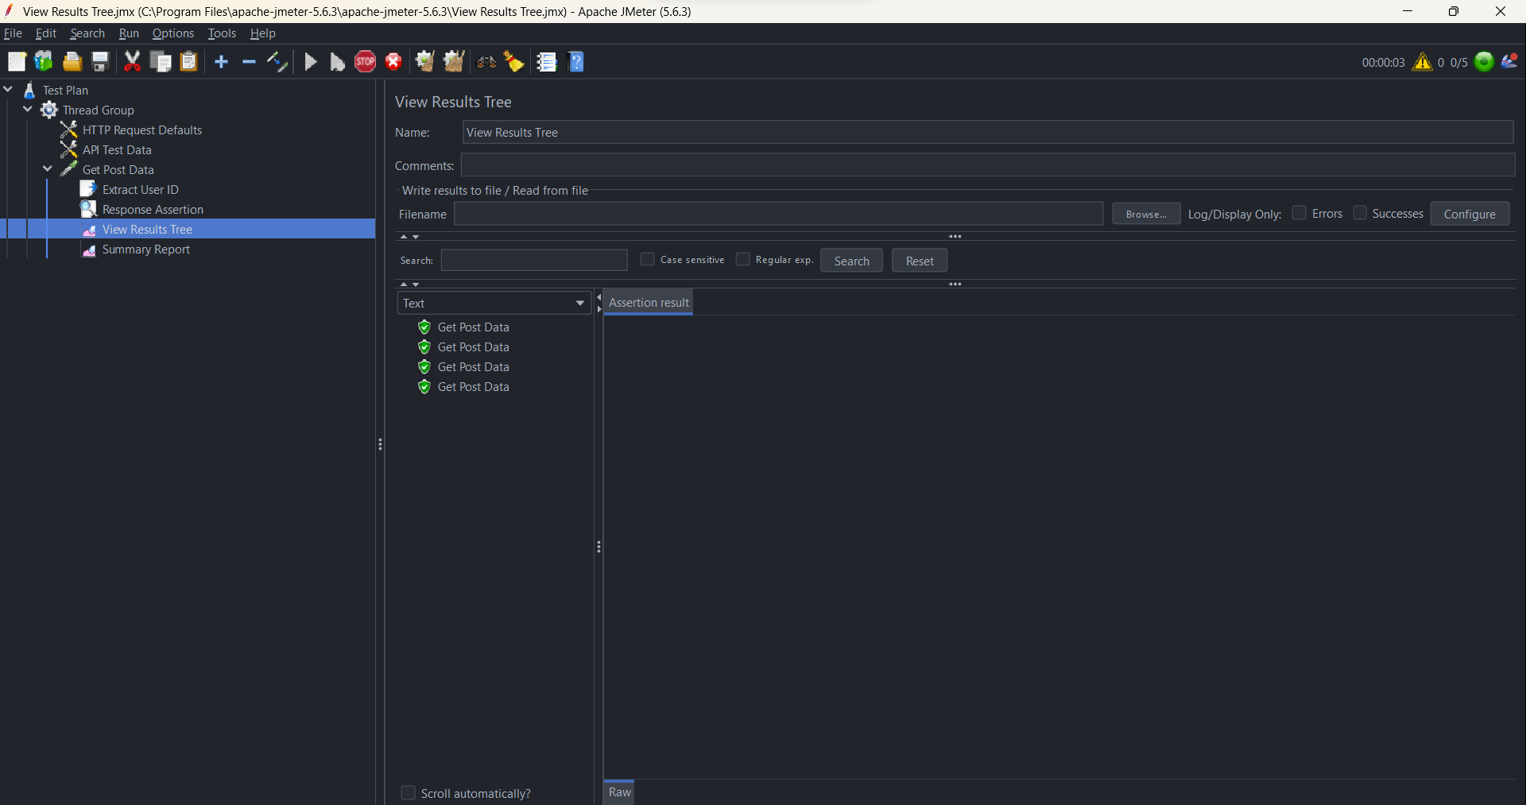
Task: Click the Browse button for filename
Action: [x=1145, y=213]
